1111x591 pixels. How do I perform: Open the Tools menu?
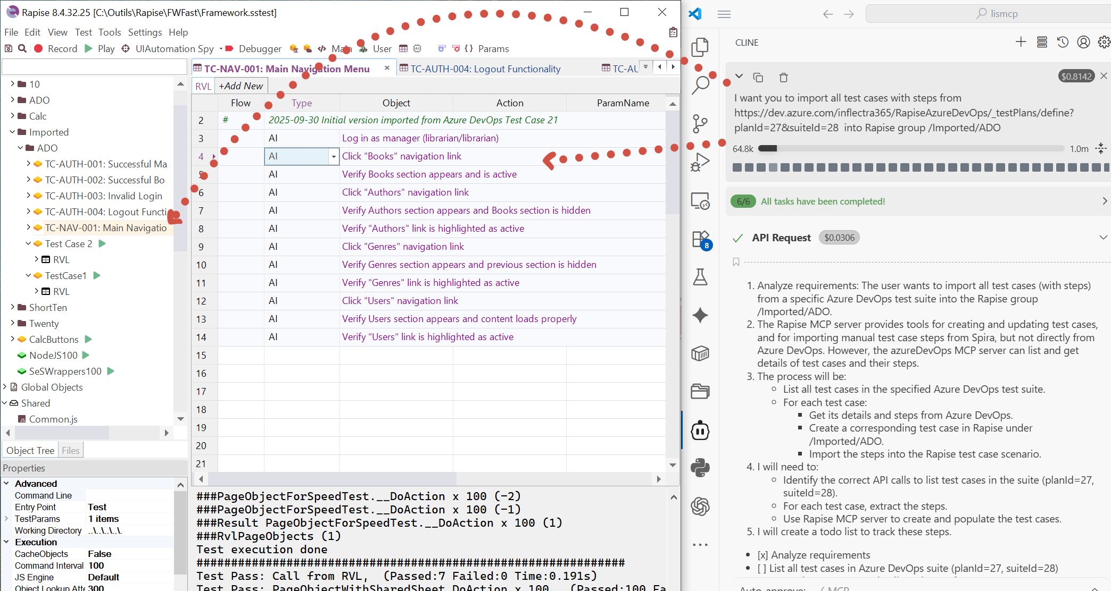click(x=110, y=32)
